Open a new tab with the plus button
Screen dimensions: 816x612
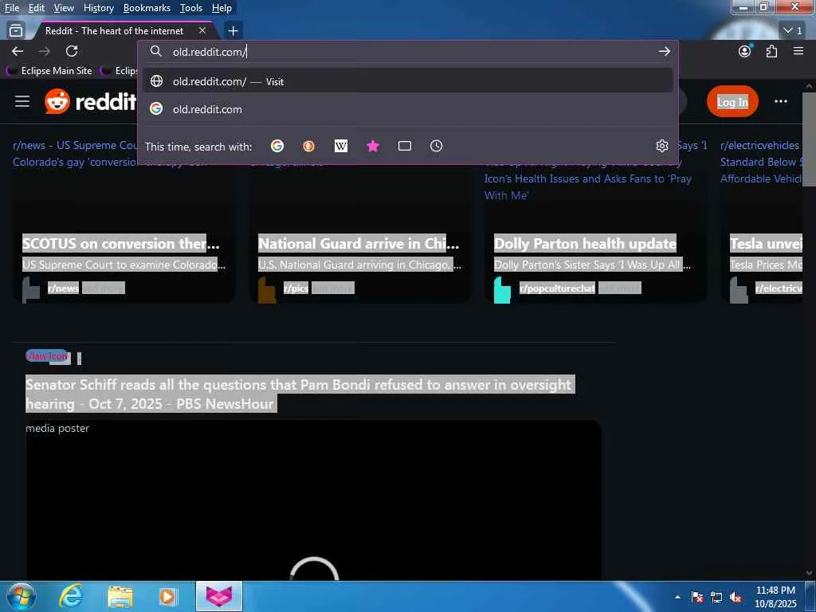pos(233,31)
